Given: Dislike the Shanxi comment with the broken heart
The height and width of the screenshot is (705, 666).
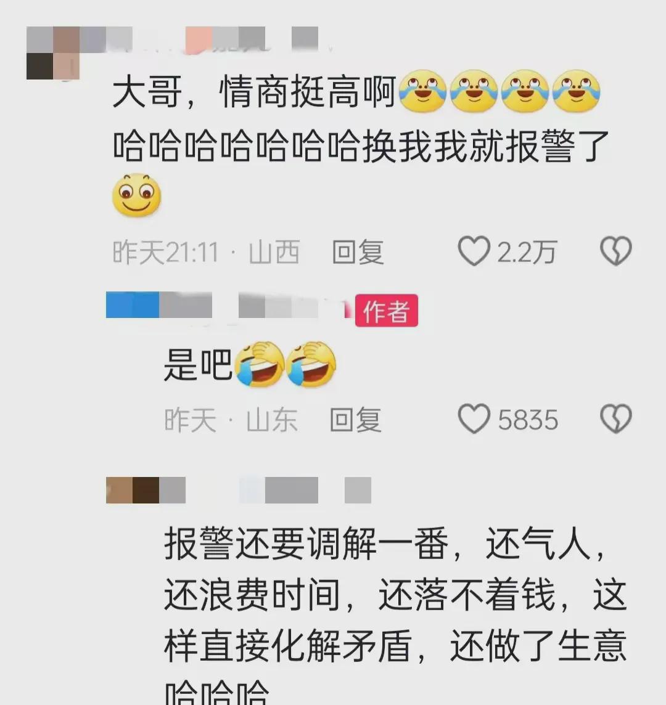Looking at the screenshot, I should (x=616, y=251).
